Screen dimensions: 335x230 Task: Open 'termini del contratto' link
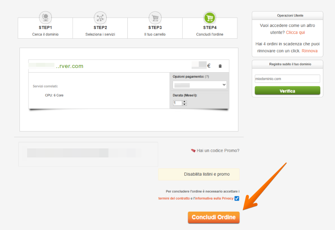pos(174,198)
